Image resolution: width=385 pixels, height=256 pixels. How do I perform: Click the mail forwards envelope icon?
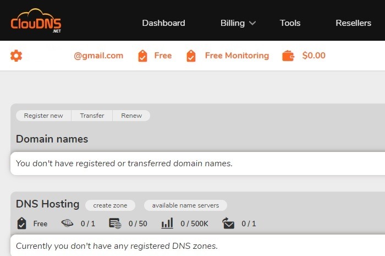tap(228, 223)
